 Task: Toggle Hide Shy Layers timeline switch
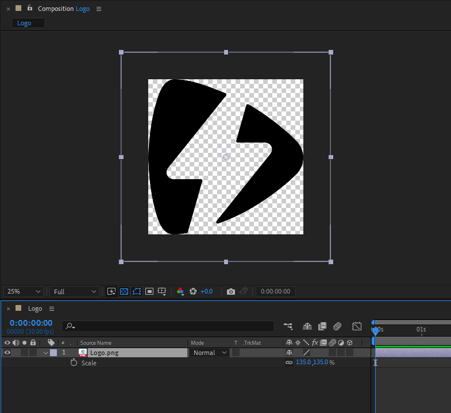pyautogui.click(x=307, y=326)
